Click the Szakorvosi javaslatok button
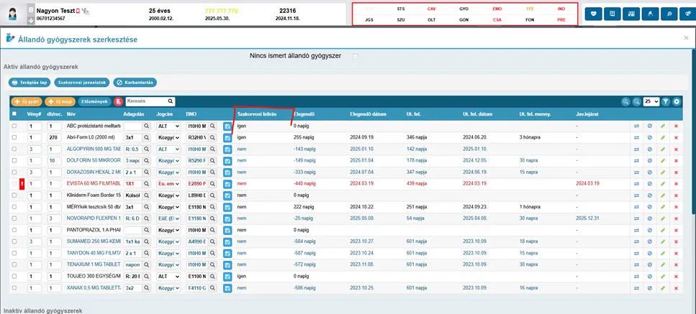This screenshot has height=314, width=696. (81, 83)
